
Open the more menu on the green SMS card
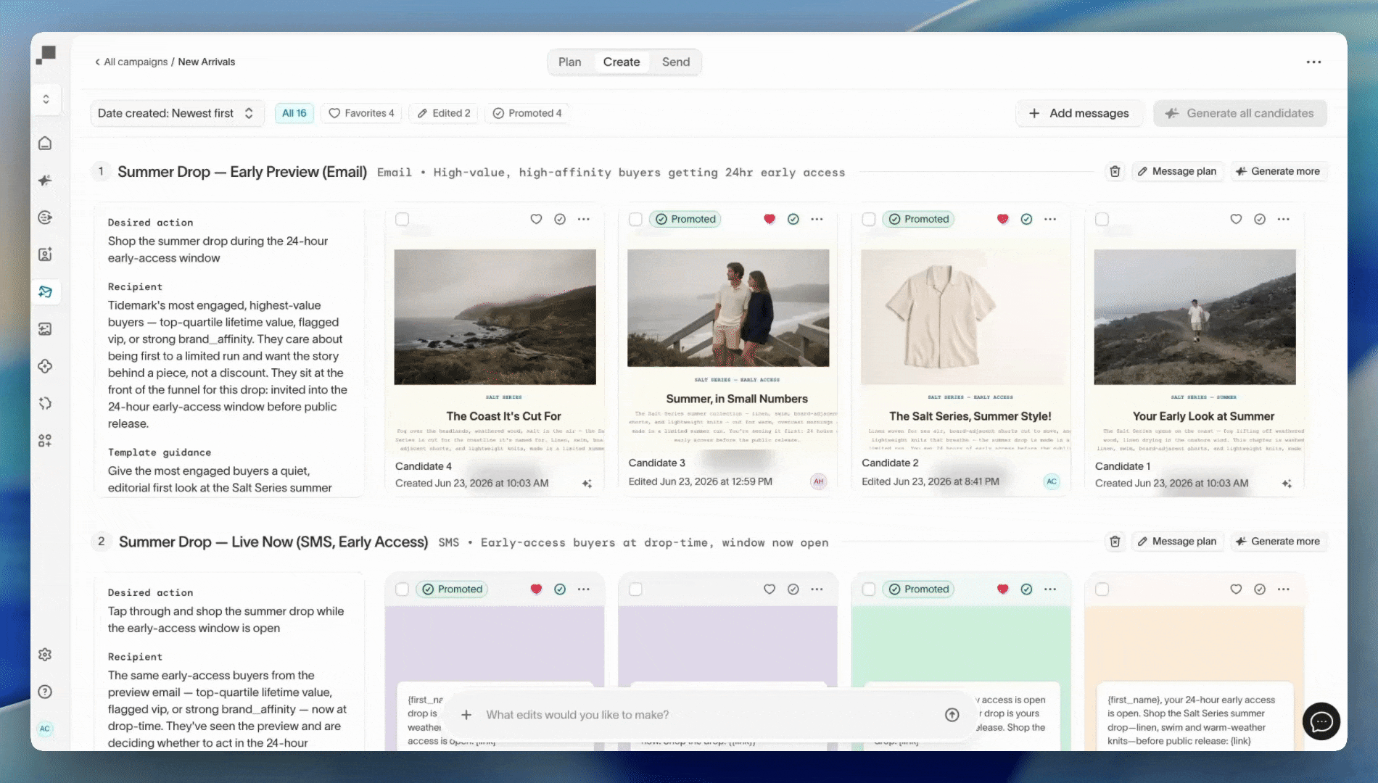point(1050,589)
